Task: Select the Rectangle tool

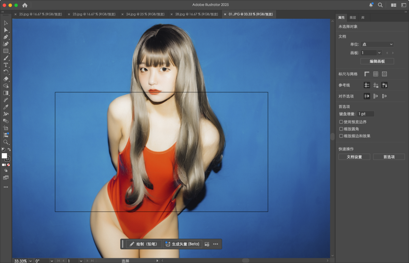Action: [6, 51]
